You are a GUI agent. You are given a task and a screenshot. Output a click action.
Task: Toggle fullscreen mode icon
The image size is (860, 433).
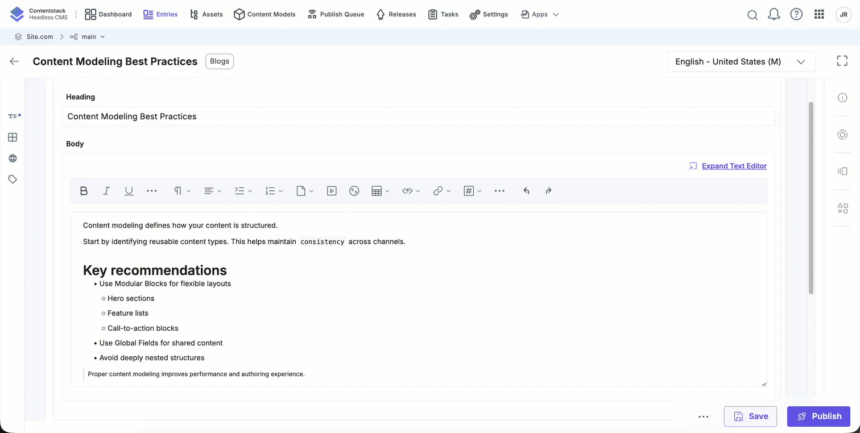842,61
